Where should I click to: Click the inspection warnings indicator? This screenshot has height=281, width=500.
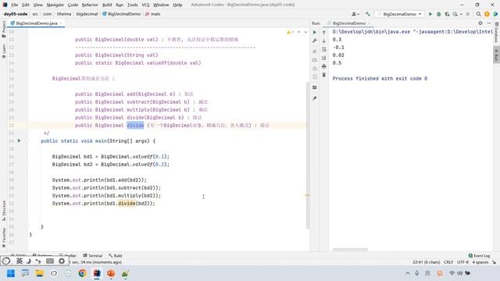[x=290, y=32]
